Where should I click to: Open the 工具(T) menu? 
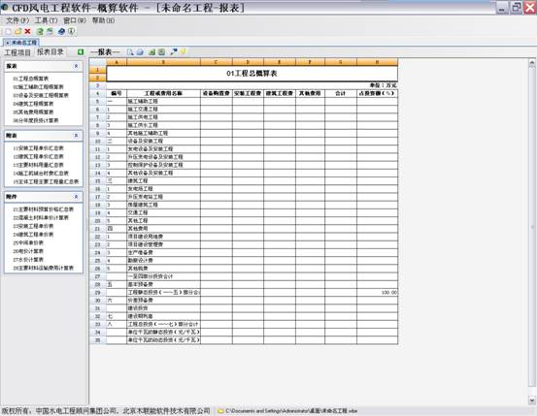point(46,20)
